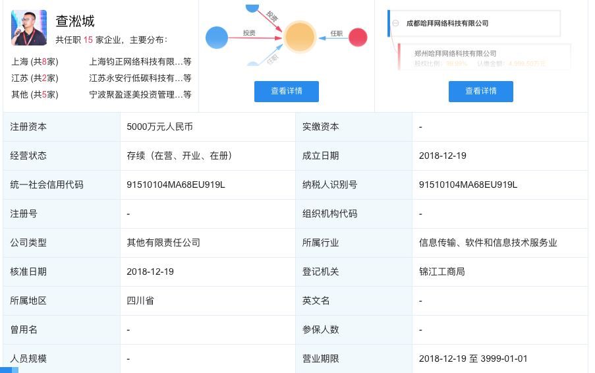Select 江苏 (共2家) region entry
This screenshot has height=373, width=595.
point(35,78)
